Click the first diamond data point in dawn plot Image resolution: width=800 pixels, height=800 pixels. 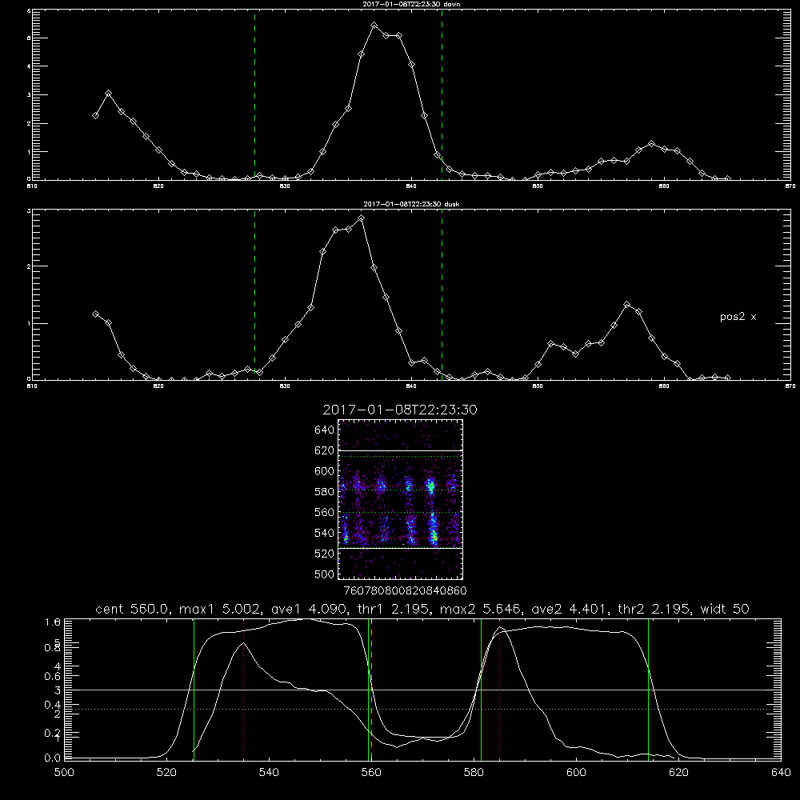click(95, 116)
